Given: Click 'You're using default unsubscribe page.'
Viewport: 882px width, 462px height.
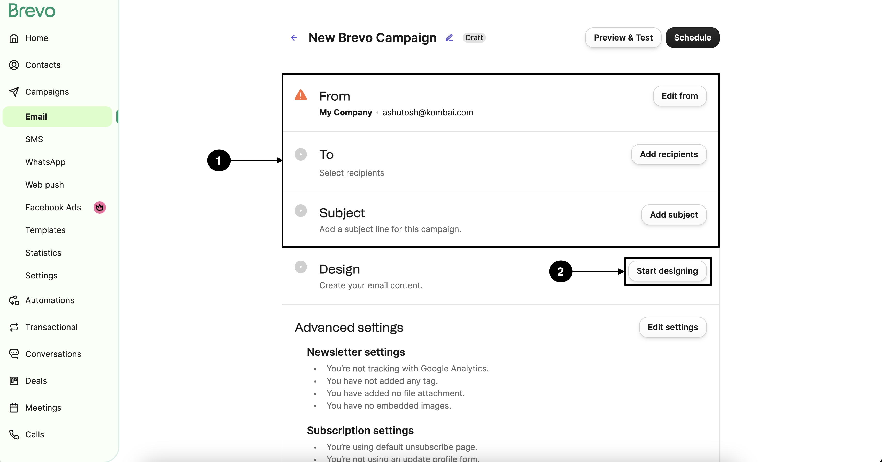Looking at the screenshot, I should 402,447.
